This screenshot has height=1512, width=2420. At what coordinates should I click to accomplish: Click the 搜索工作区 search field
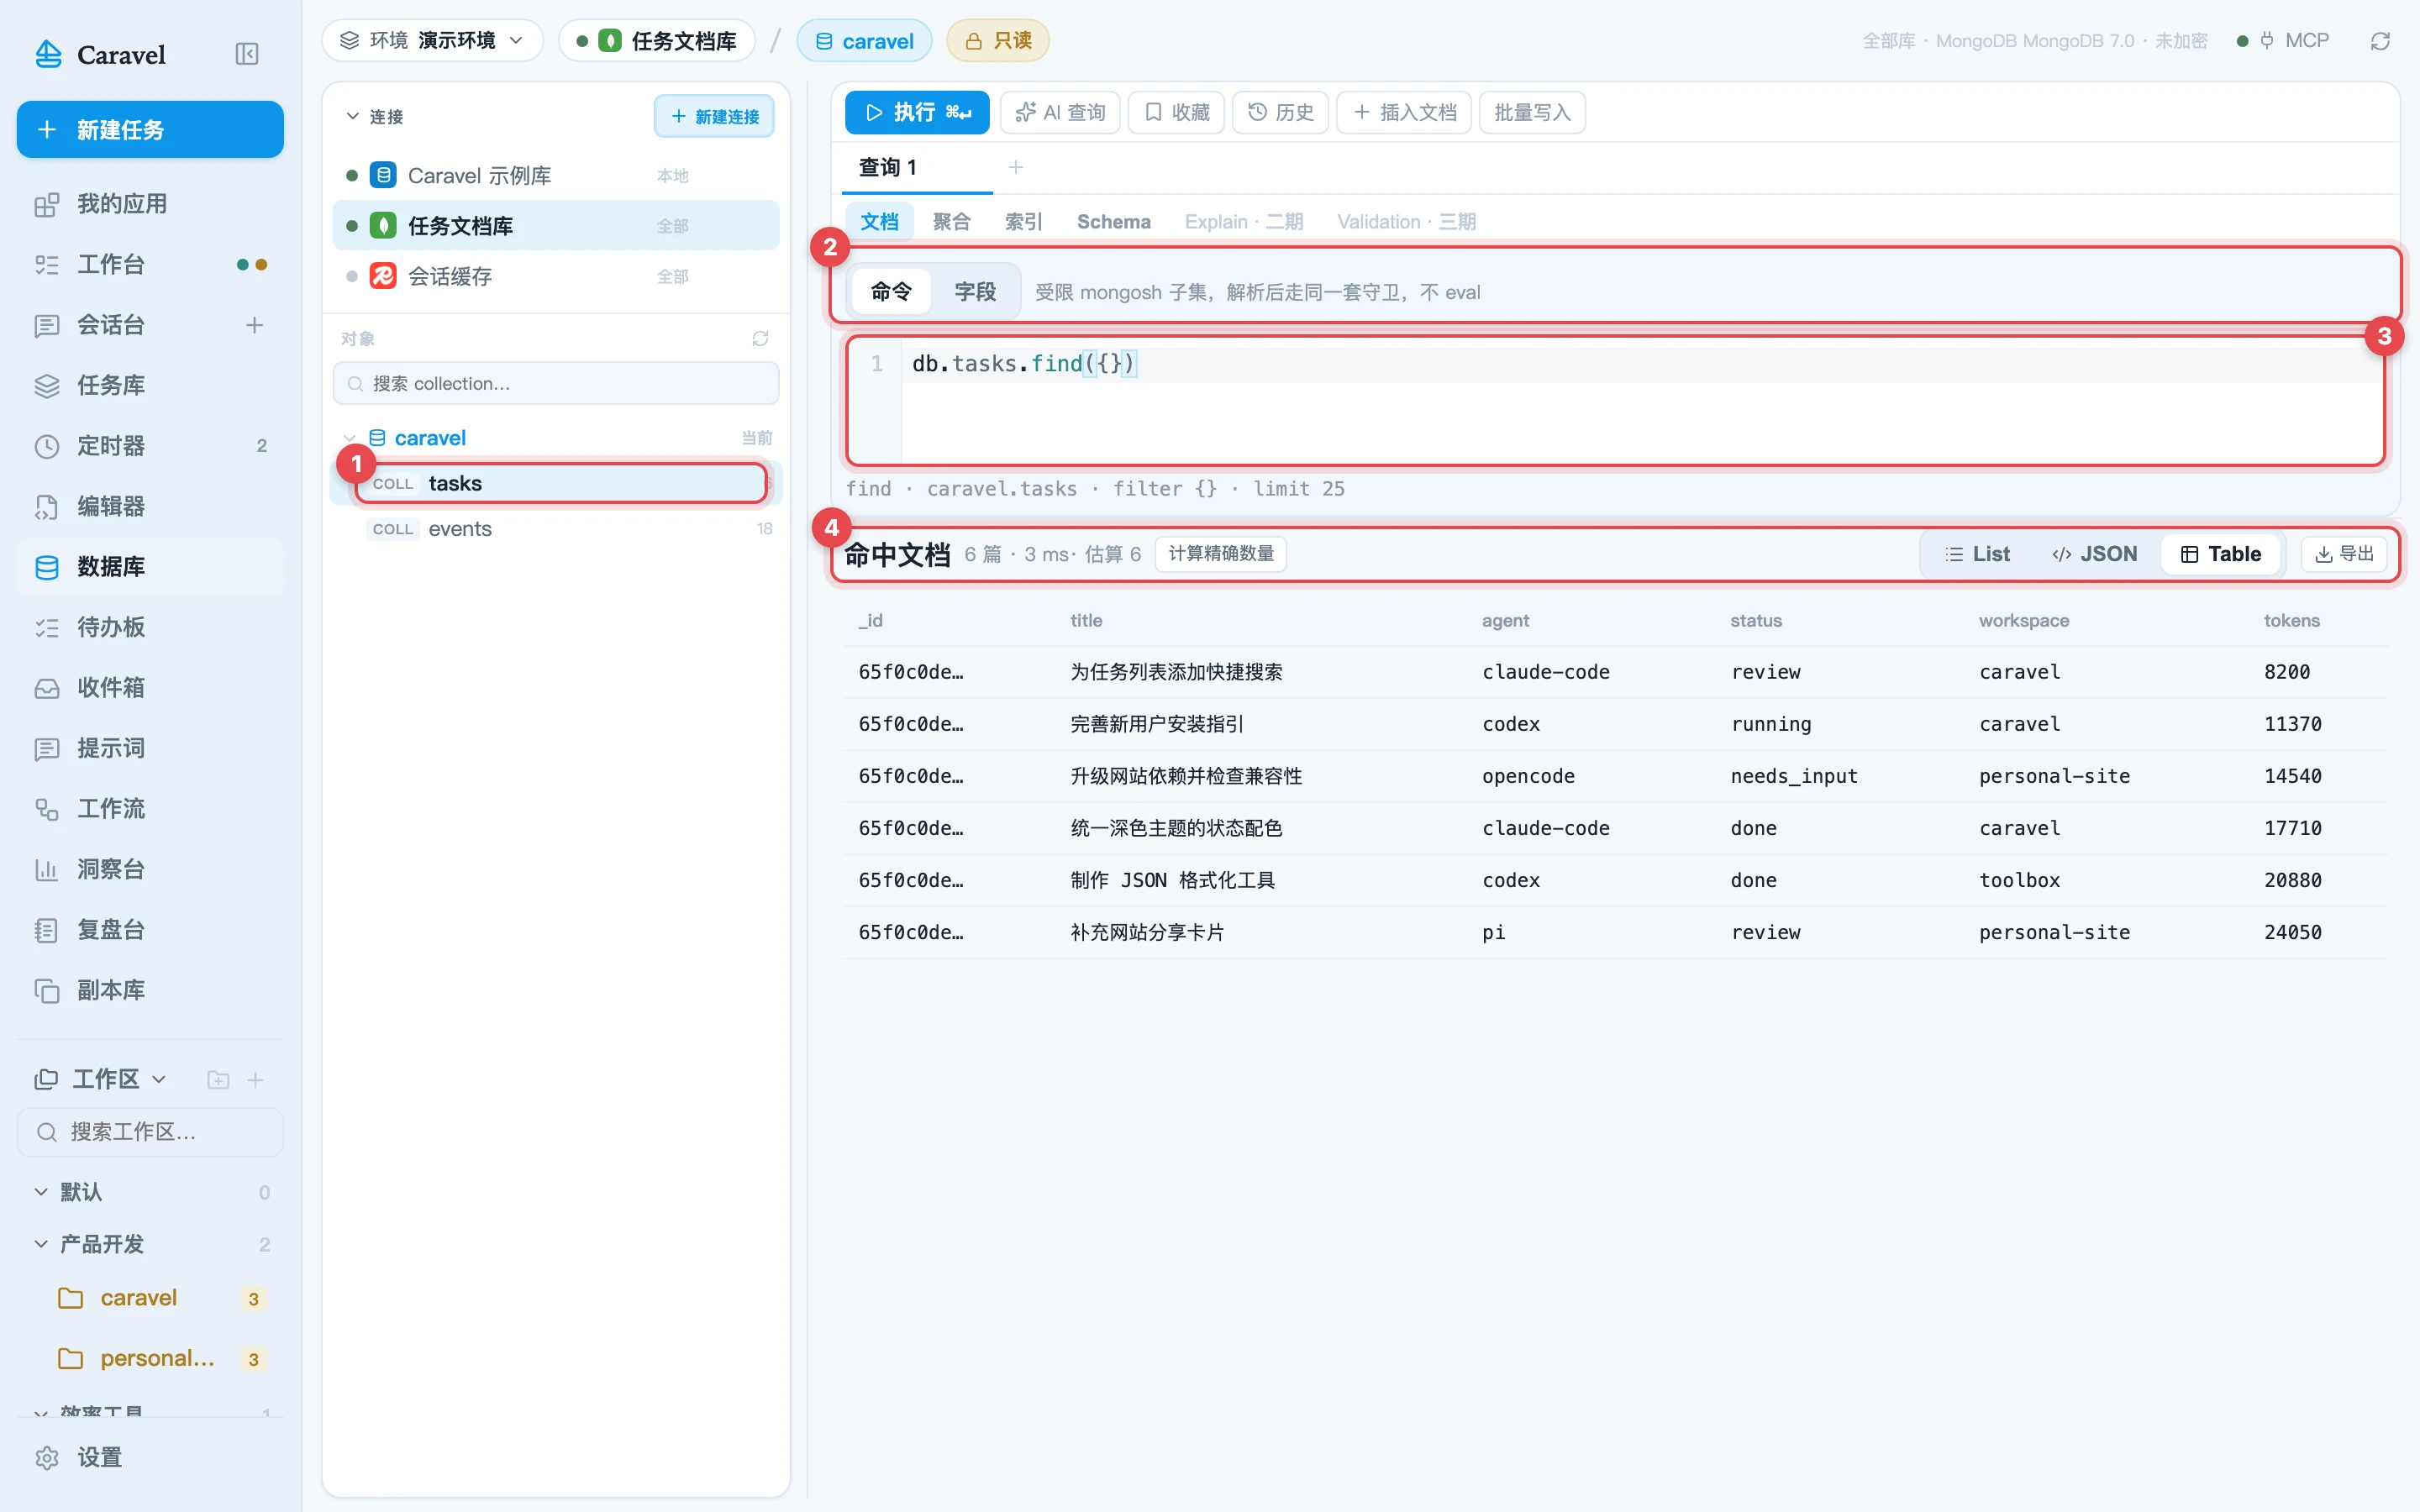pyautogui.click(x=150, y=1132)
